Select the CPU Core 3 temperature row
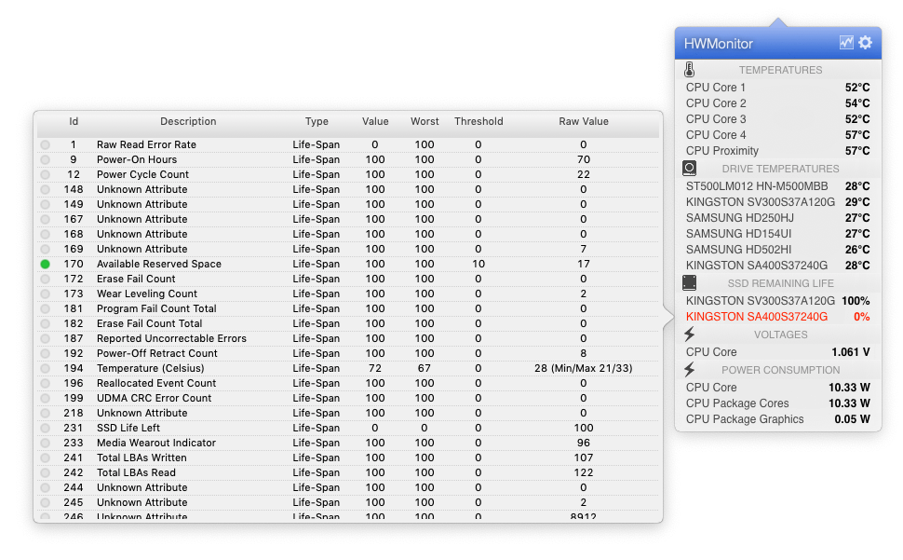This screenshot has width=903, height=560. [x=778, y=119]
